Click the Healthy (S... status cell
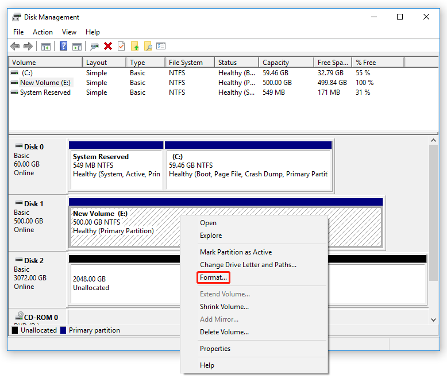The width and height of the screenshot is (447, 382). tap(236, 92)
